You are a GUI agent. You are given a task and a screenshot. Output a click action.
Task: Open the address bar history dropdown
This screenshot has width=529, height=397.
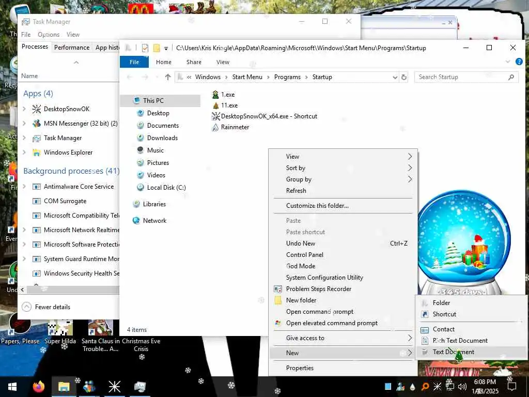click(395, 78)
